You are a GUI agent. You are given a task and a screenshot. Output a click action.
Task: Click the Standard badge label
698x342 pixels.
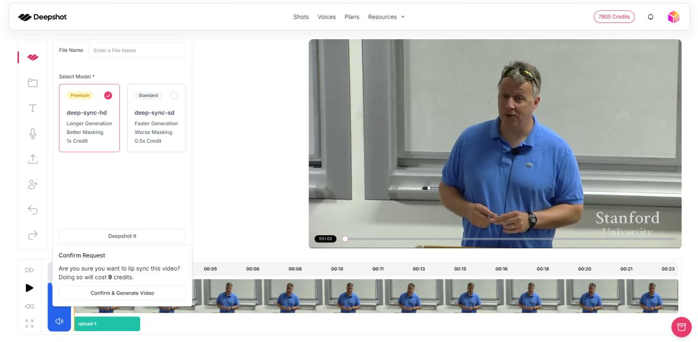[148, 95]
